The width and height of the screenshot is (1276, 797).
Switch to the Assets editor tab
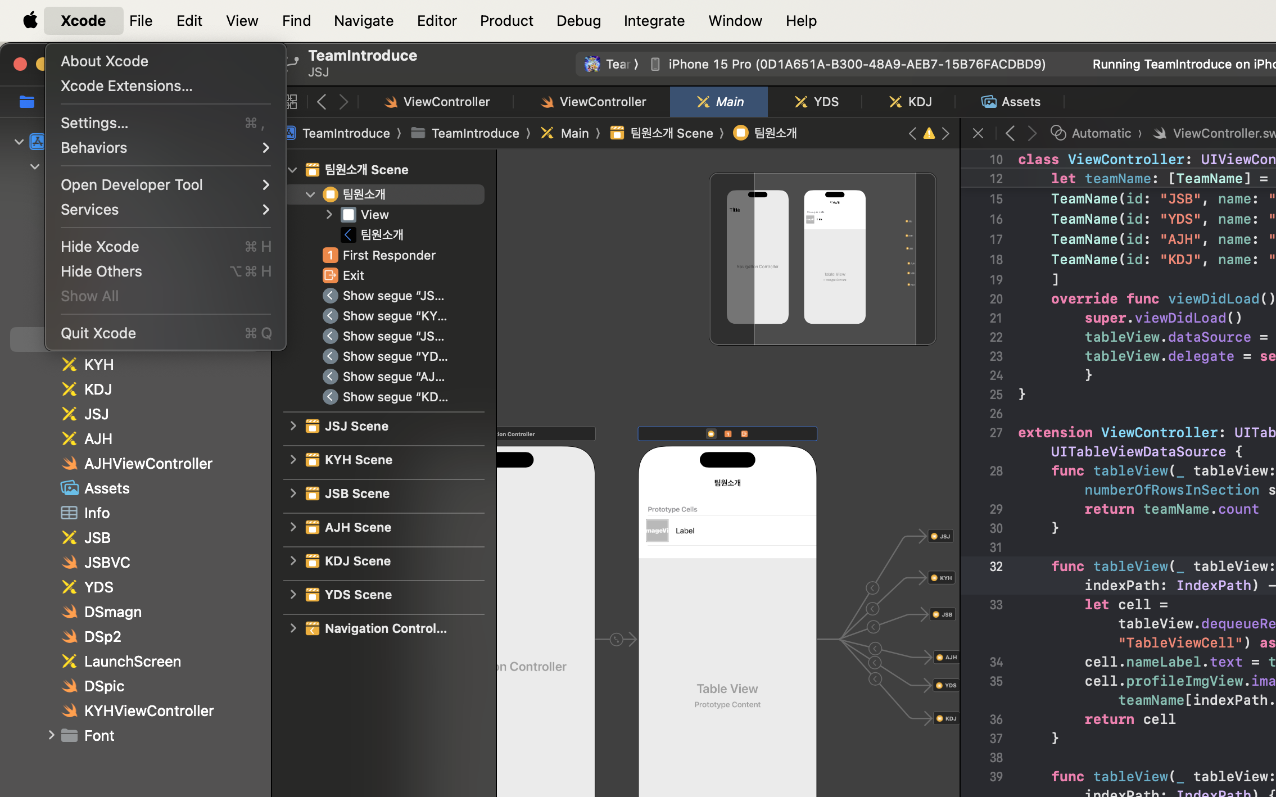[1011, 102]
